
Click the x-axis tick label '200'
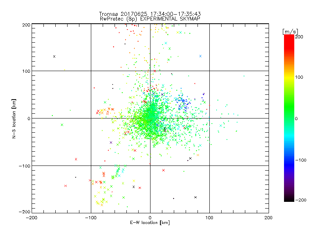[269, 218]
